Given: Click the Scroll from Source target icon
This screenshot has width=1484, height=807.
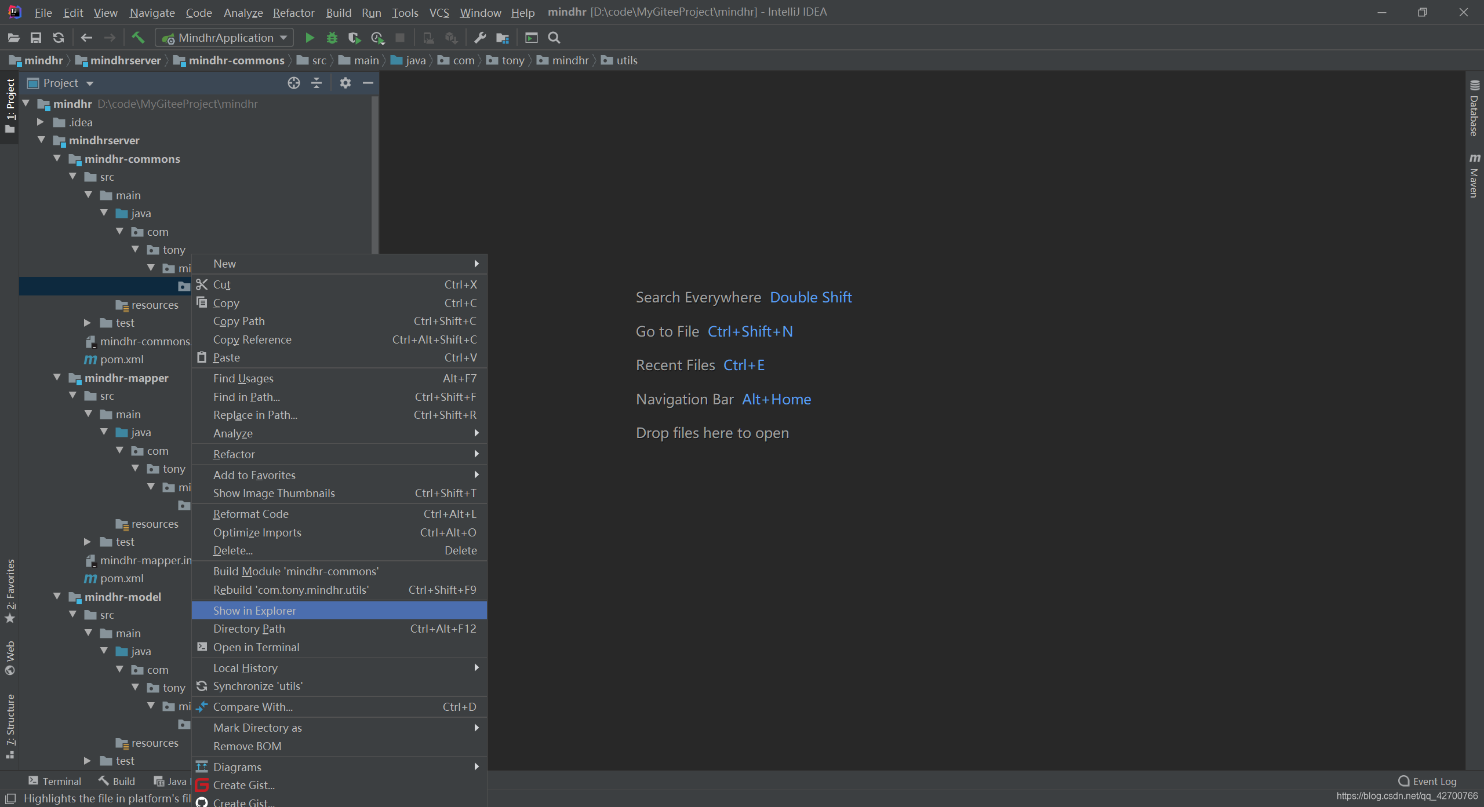Looking at the screenshot, I should [294, 83].
